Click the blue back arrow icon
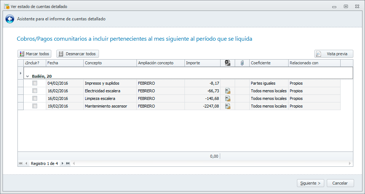 [x=10, y=19]
